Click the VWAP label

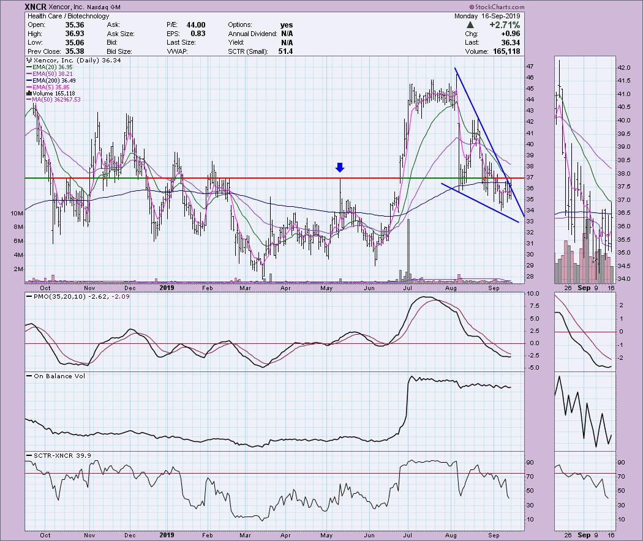coord(177,51)
